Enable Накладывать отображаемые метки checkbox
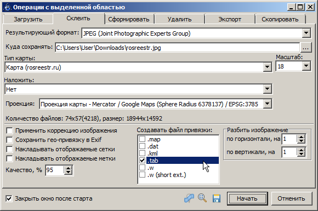Image resolution: width=318 pixels, height=211 pixels. point(9,158)
